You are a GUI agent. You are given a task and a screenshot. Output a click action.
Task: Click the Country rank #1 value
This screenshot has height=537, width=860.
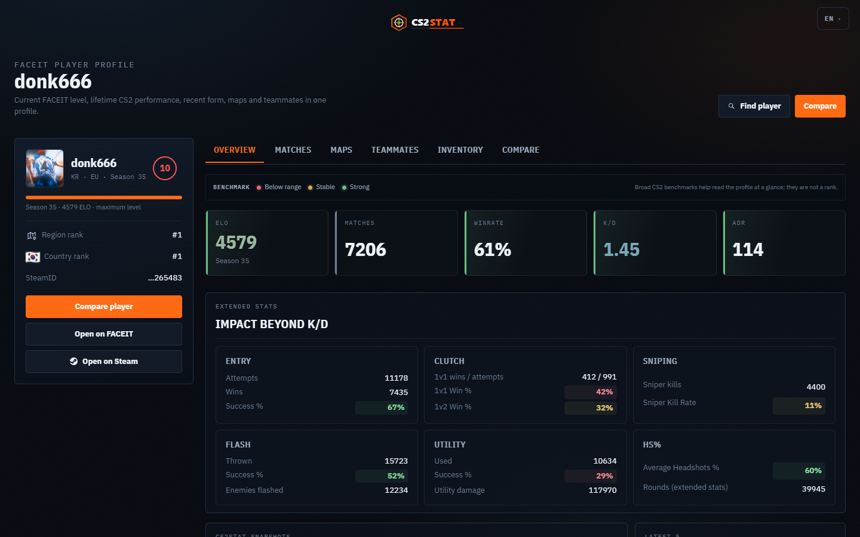[x=177, y=257]
